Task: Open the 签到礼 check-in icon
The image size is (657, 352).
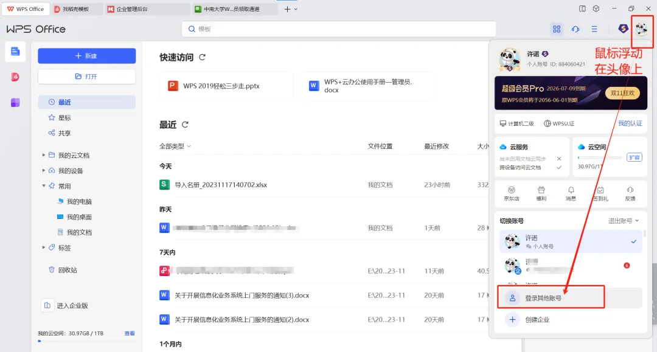Action: point(600,194)
